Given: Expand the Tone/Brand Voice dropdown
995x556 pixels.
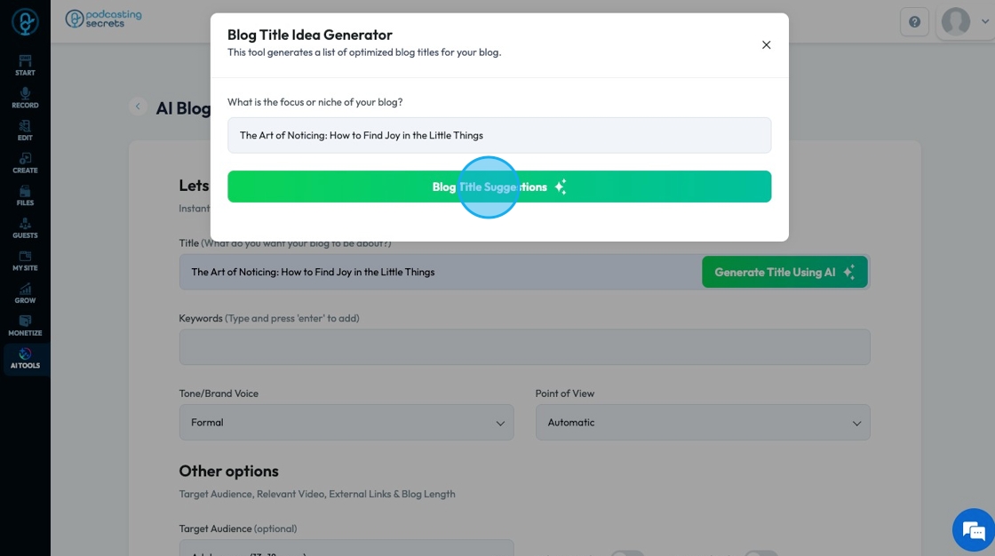Looking at the screenshot, I should (346, 423).
